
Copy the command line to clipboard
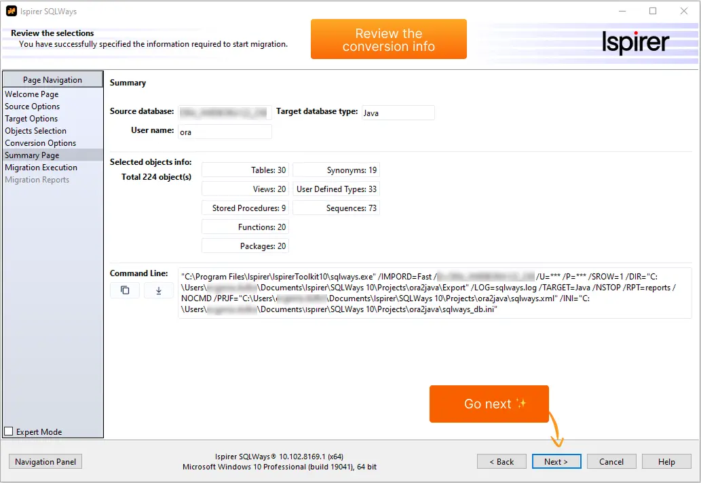pos(125,290)
